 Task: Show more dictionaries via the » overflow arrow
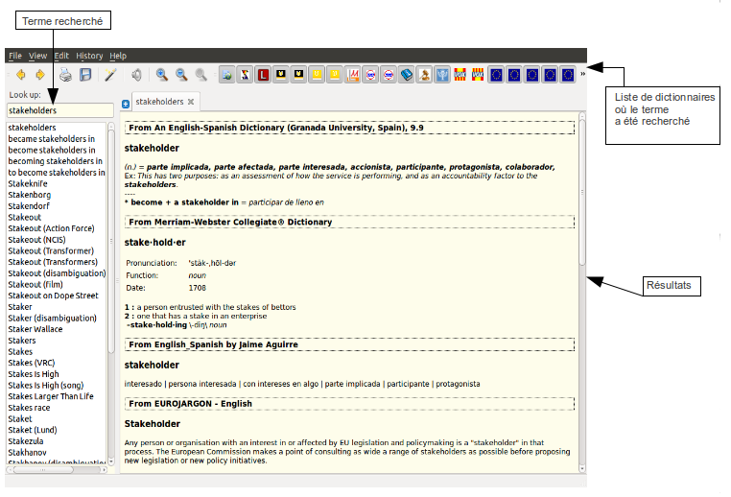click(x=582, y=74)
